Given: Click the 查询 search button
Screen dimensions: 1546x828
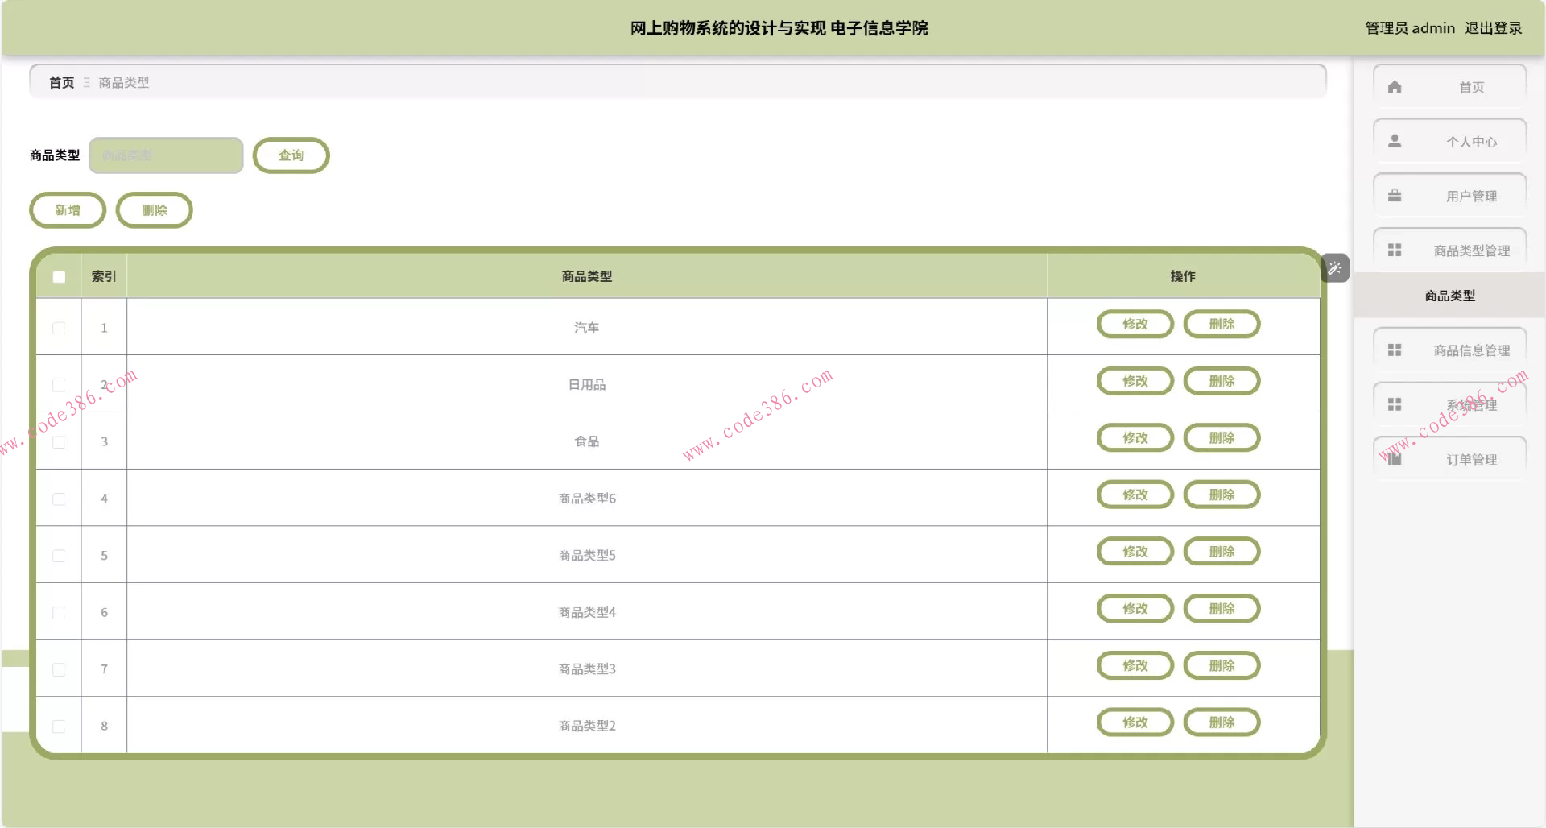Looking at the screenshot, I should click(x=291, y=155).
